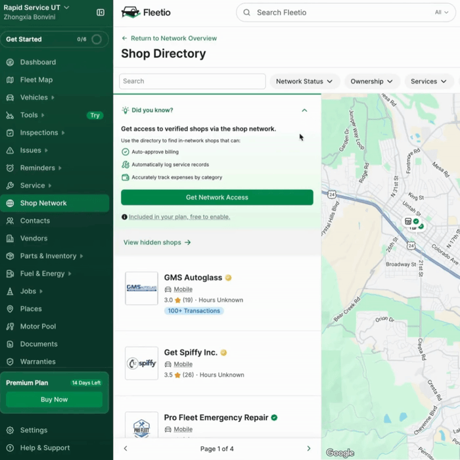Click the Inspections clipboard icon
460x460 pixels.
10,133
